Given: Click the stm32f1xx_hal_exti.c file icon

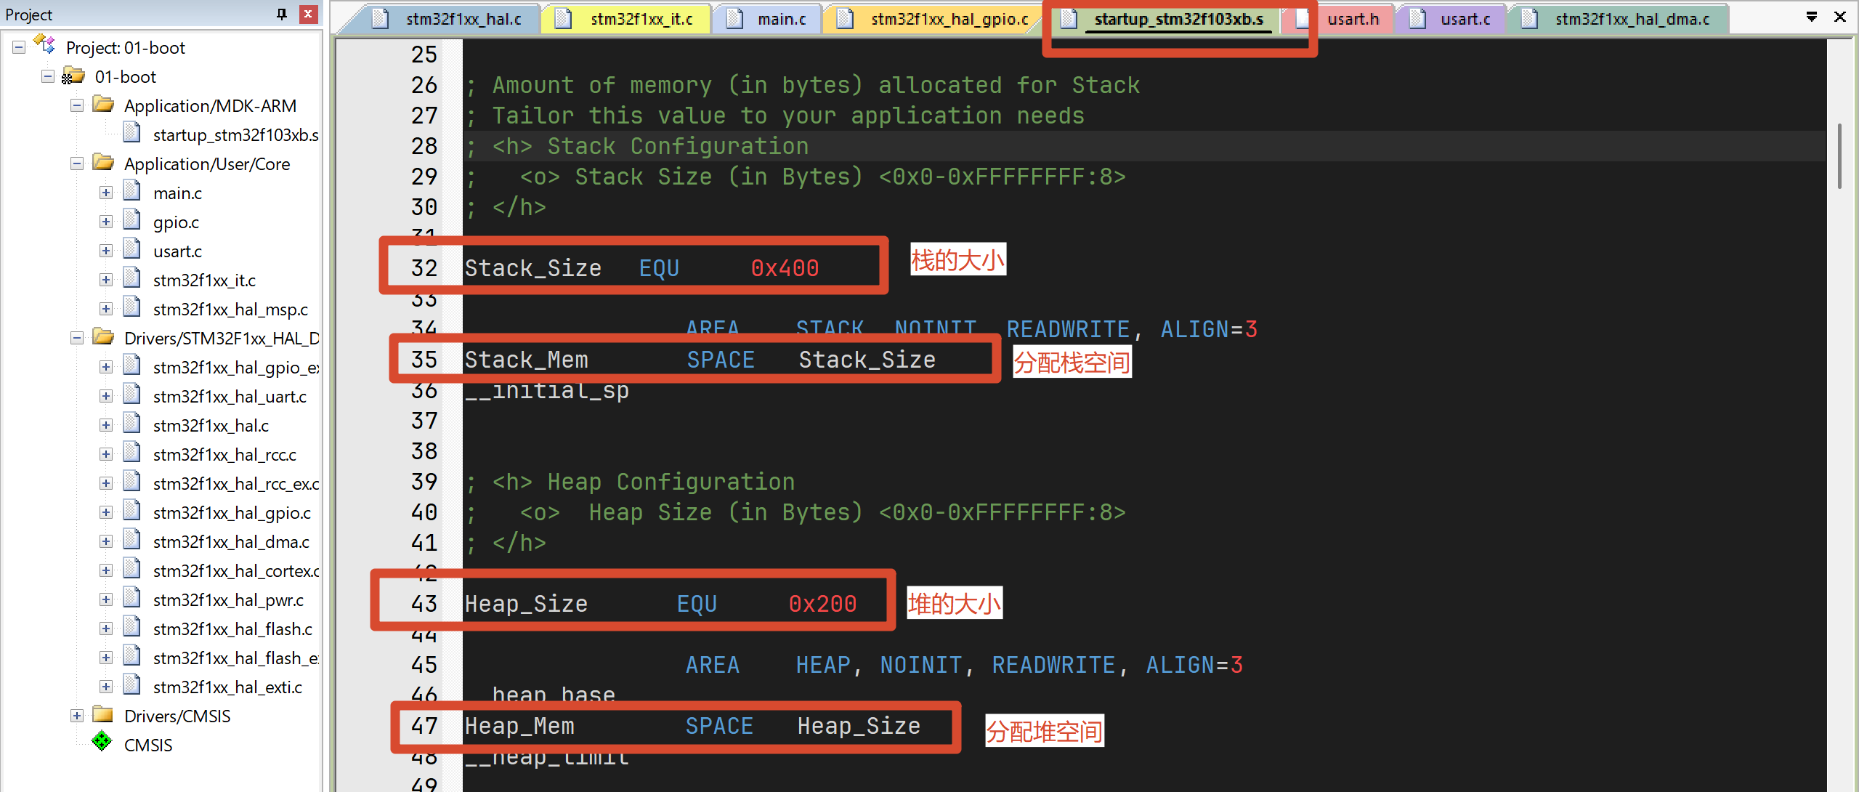Looking at the screenshot, I should [132, 685].
